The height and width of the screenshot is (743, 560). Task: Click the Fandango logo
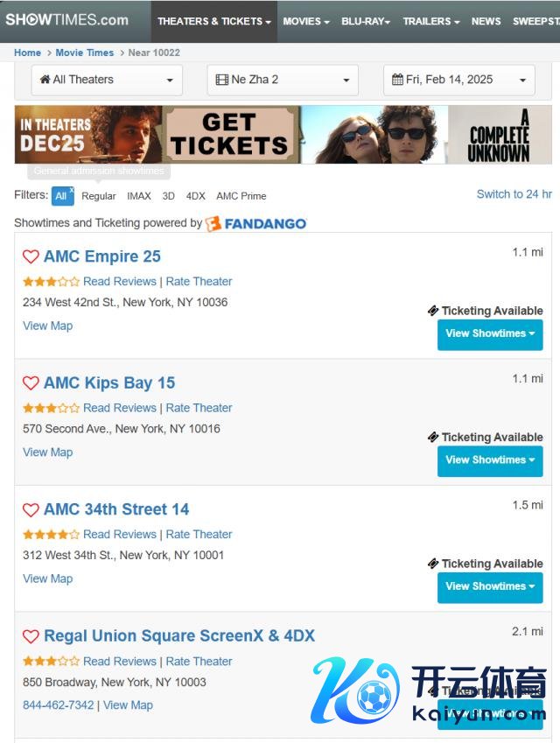pos(256,223)
